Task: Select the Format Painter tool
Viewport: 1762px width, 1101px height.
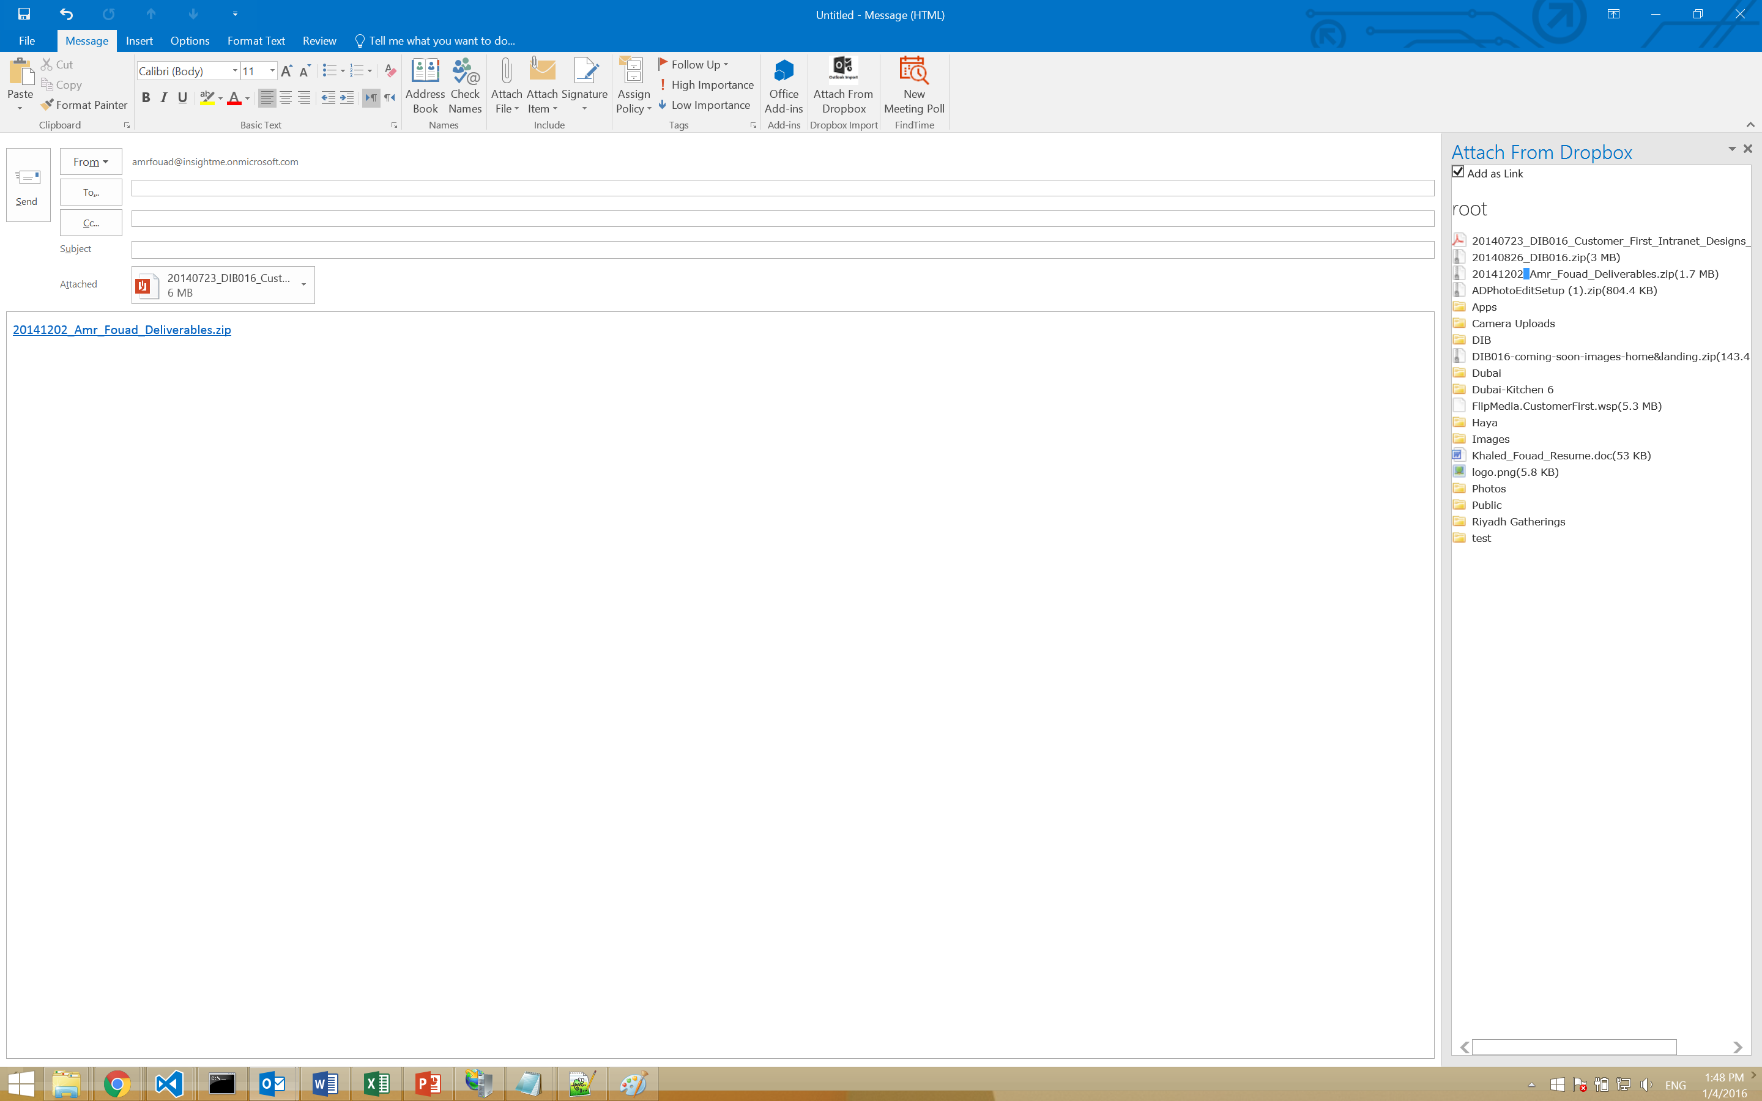Action: [x=84, y=105]
